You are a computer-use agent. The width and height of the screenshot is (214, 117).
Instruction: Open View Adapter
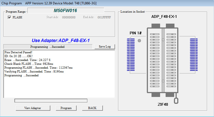33,108
